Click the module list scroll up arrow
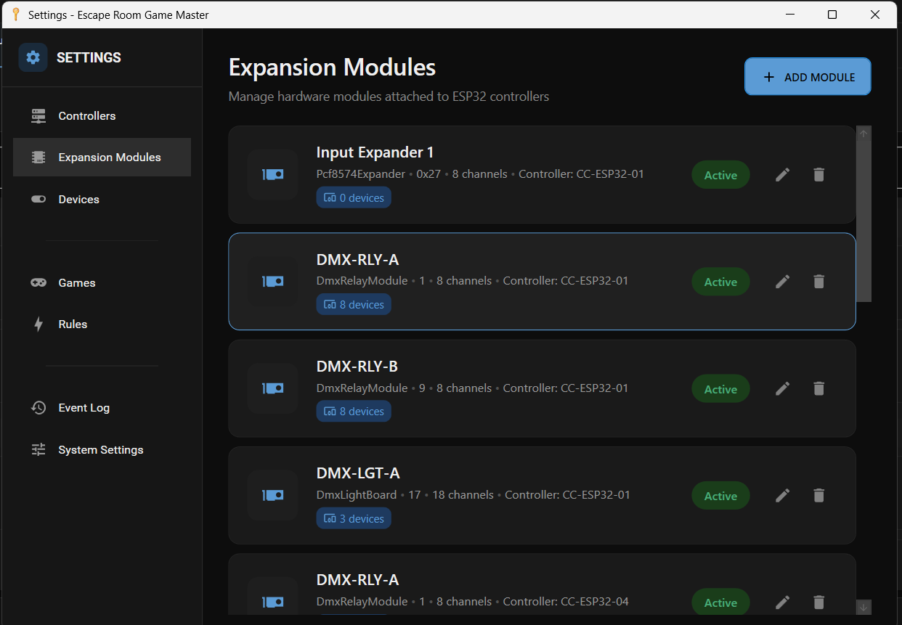Screen dimensions: 902x625 (x=864, y=133)
